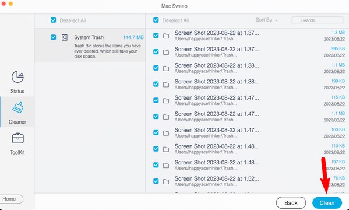This screenshot has width=349, height=210.
Task: Select the Screen Shot 1.38 file sized 199 KB
Action: 217,82
